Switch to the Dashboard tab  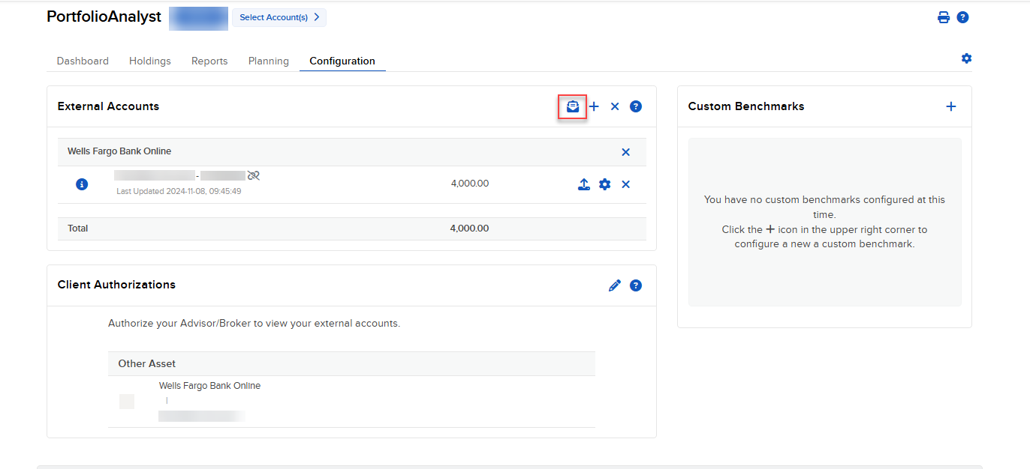tap(83, 61)
